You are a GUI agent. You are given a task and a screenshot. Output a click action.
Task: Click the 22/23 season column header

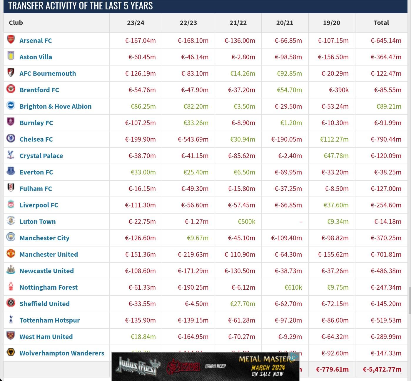[x=188, y=23]
